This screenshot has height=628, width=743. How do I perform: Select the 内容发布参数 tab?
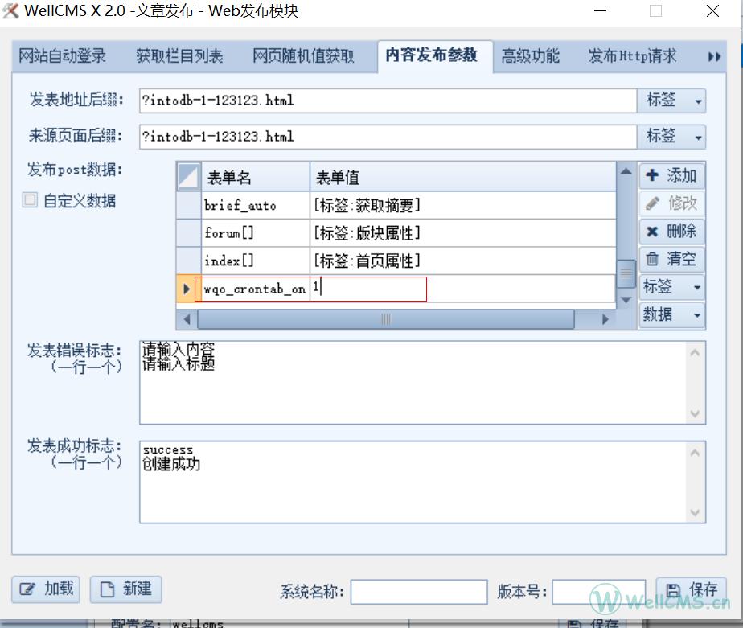point(435,55)
